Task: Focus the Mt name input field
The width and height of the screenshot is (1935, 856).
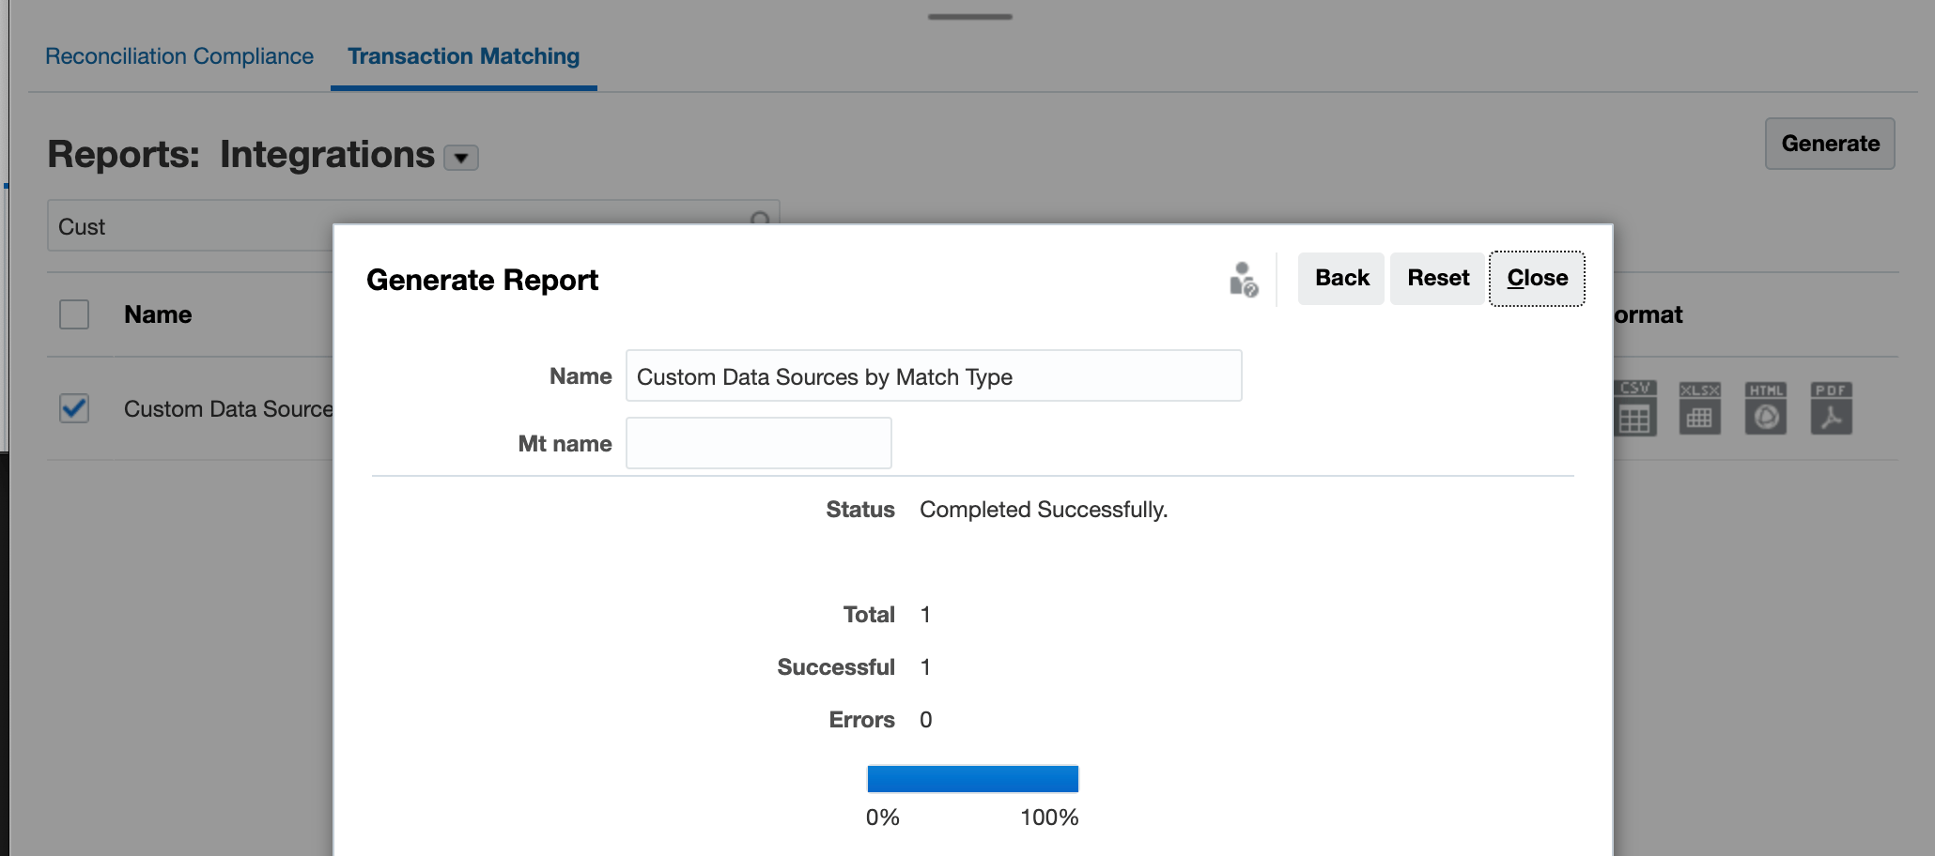Action: coord(758,443)
